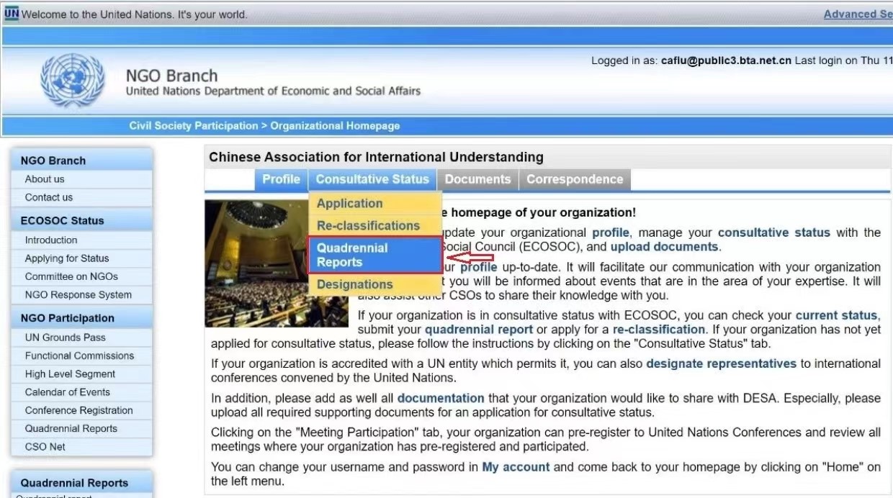The image size is (893, 498).
Task: Follow the 'quadrennial report' link in body text
Action: click(479, 330)
